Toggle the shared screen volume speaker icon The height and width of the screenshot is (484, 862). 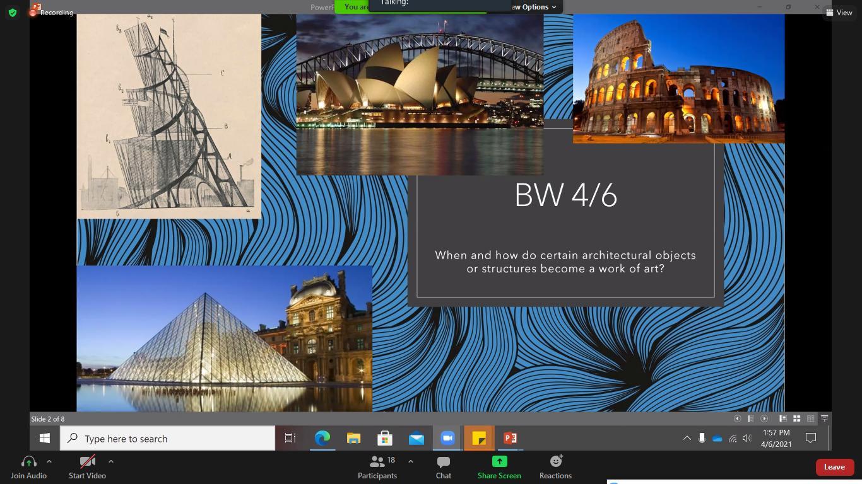point(747,439)
